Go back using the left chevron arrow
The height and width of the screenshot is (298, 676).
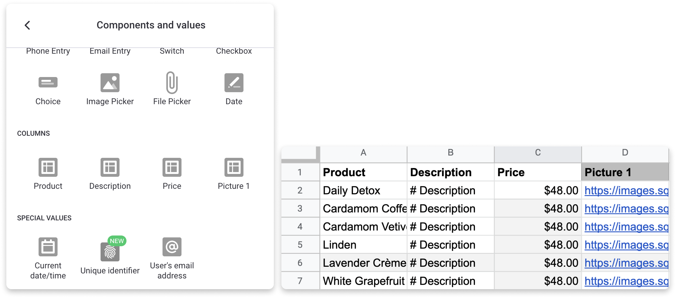coord(28,25)
